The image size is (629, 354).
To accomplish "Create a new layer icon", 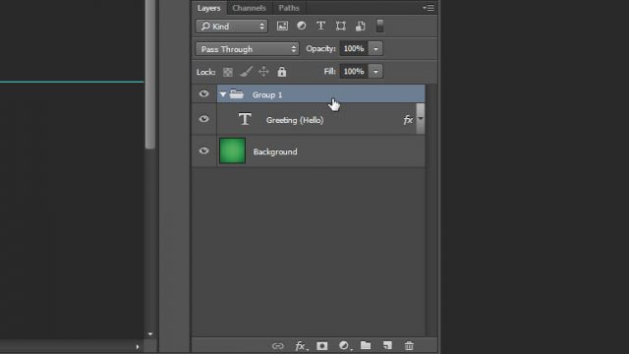I will (x=387, y=345).
